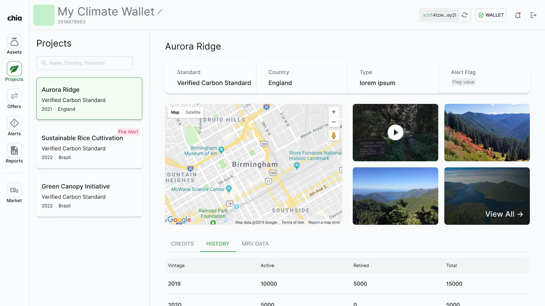545x306 pixels.
Task: Click the Retired column header
Action: 361,266
